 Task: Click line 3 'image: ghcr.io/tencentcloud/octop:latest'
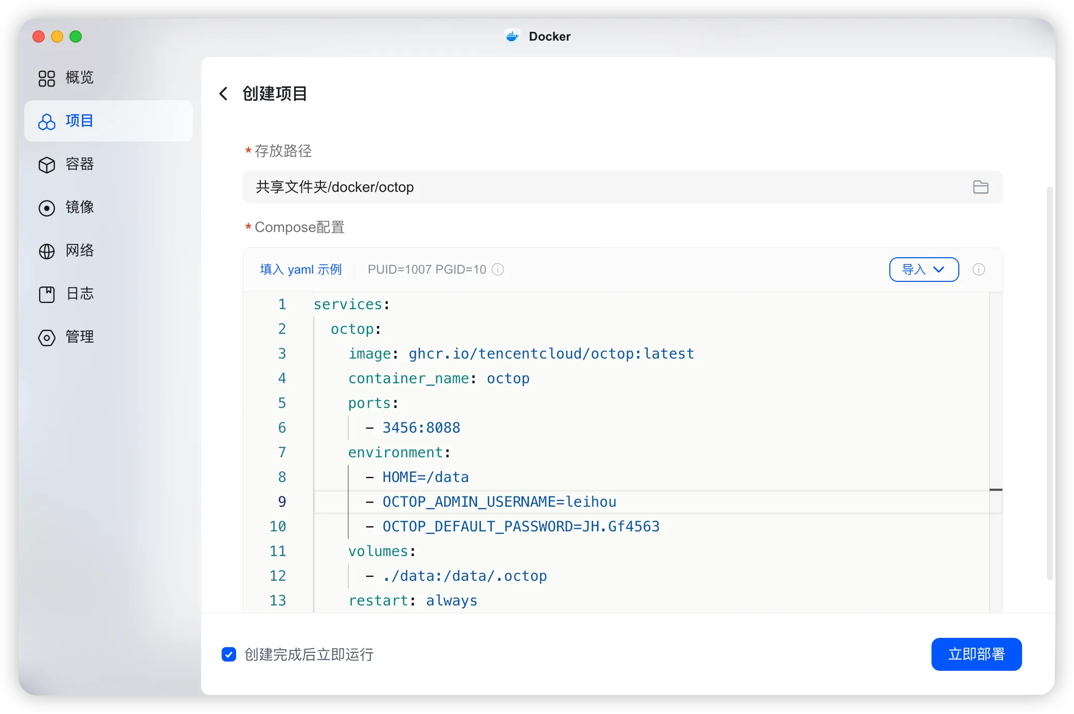pyautogui.click(x=521, y=354)
